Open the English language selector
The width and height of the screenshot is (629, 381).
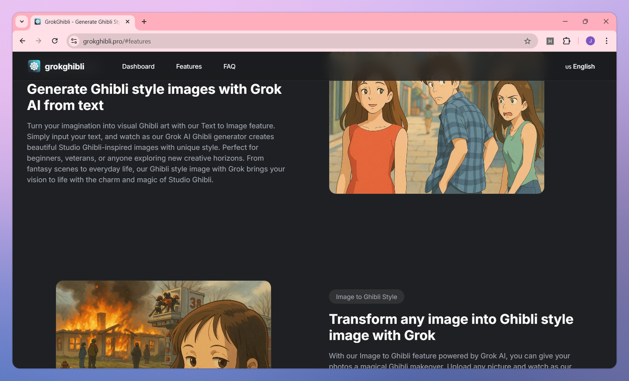580,67
